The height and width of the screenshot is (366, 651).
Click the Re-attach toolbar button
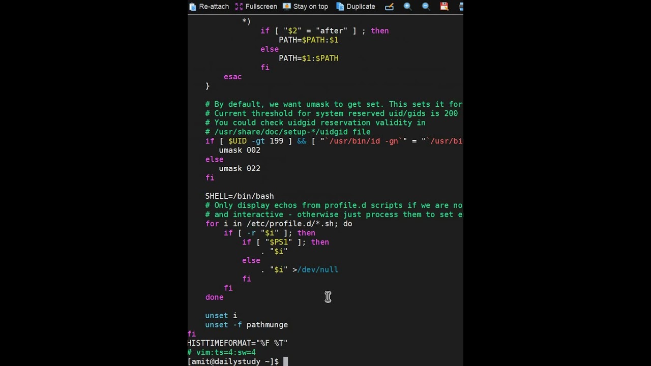click(x=209, y=7)
